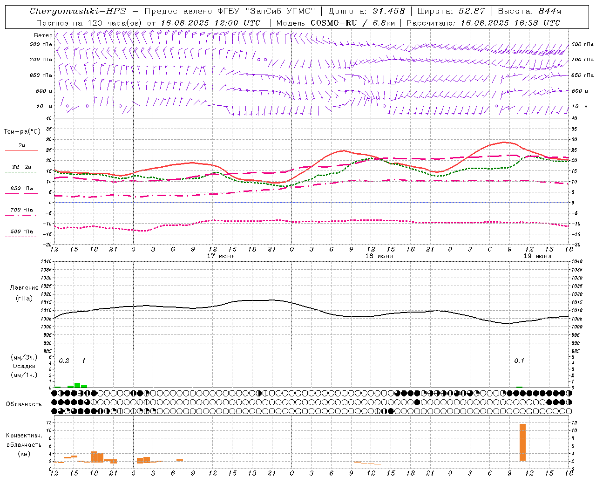Click the 0.2 precipitation total value
This screenshot has height=477, width=596.
(64, 361)
